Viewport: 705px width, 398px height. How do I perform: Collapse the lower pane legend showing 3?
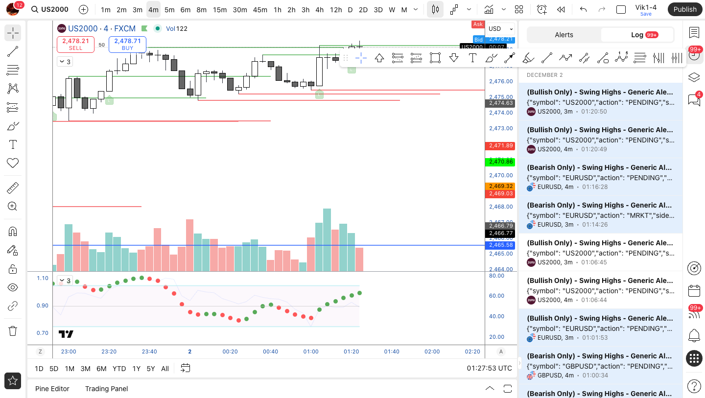pyautogui.click(x=65, y=281)
